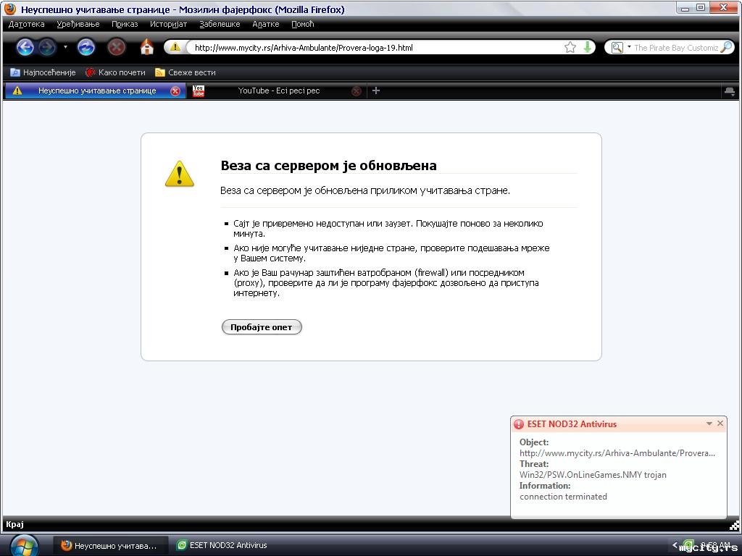The width and height of the screenshot is (742, 556).
Task: Click the green download arrow icon
Action: click(587, 47)
